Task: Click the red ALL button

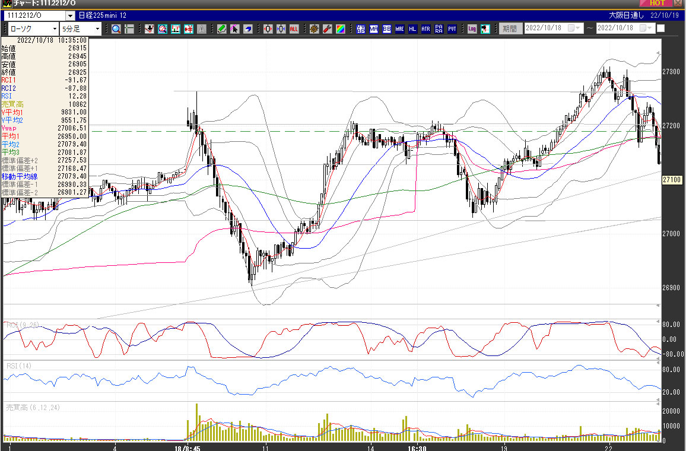Action: coord(294,29)
